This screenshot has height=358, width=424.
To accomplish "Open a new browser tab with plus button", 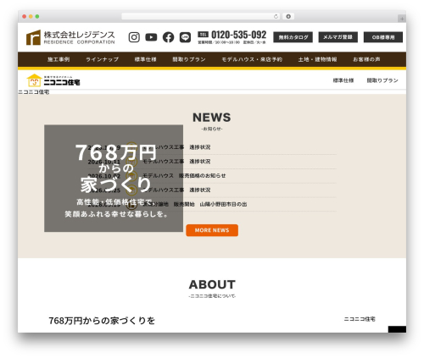I will 402,19.
